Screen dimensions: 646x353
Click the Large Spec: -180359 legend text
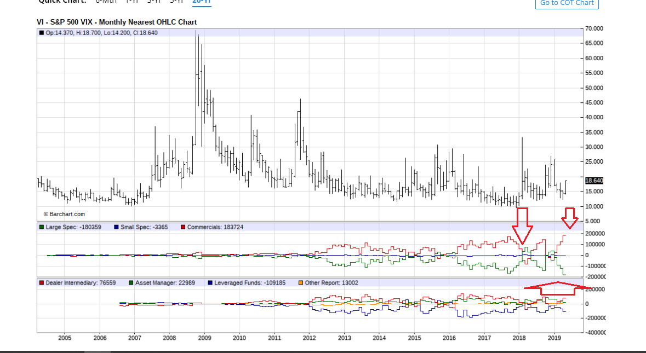point(73,227)
